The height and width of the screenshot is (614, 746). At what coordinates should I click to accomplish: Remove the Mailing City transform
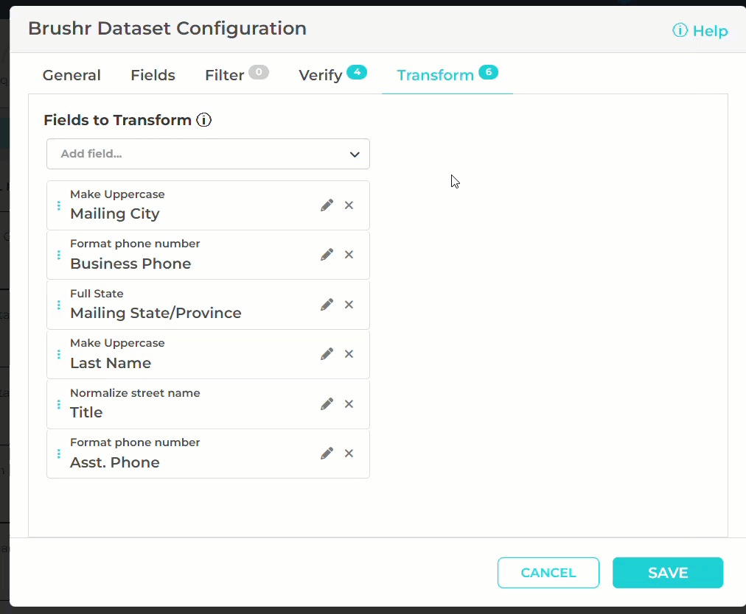pyautogui.click(x=349, y=205)
